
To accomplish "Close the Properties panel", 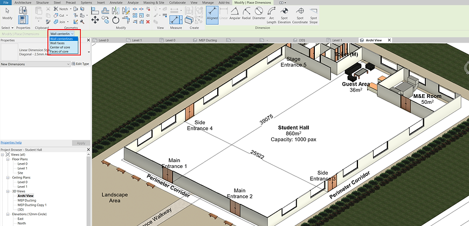I will pos(88,40).
